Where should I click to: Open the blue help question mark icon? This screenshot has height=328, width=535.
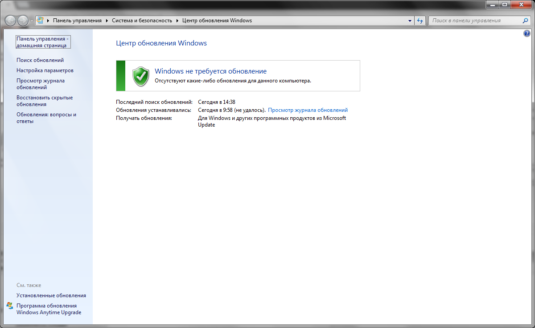(x=527, y=34)
